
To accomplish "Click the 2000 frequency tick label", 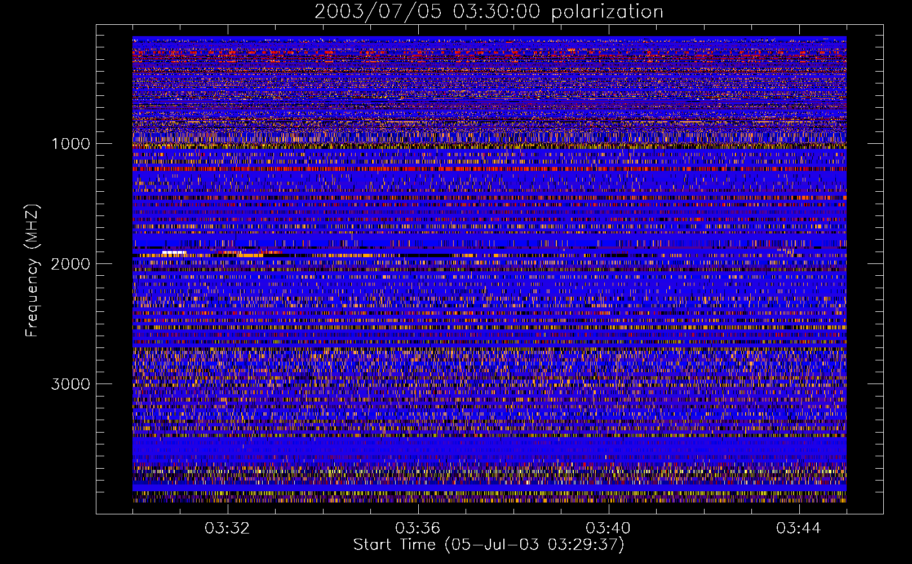I will [x=70, y=264].
